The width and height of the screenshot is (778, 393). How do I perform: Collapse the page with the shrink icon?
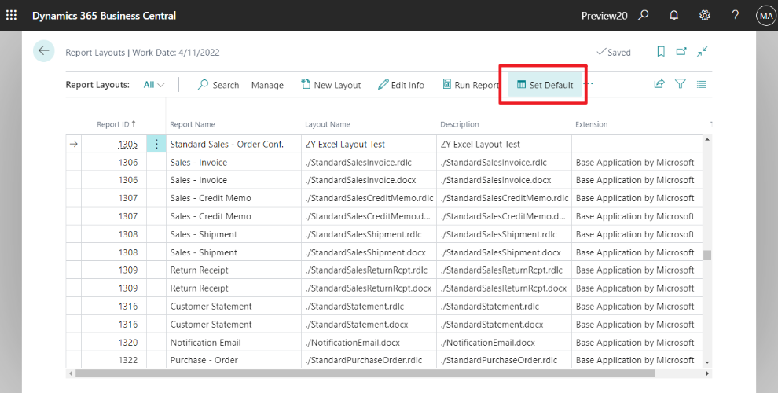tap(702, 52)
